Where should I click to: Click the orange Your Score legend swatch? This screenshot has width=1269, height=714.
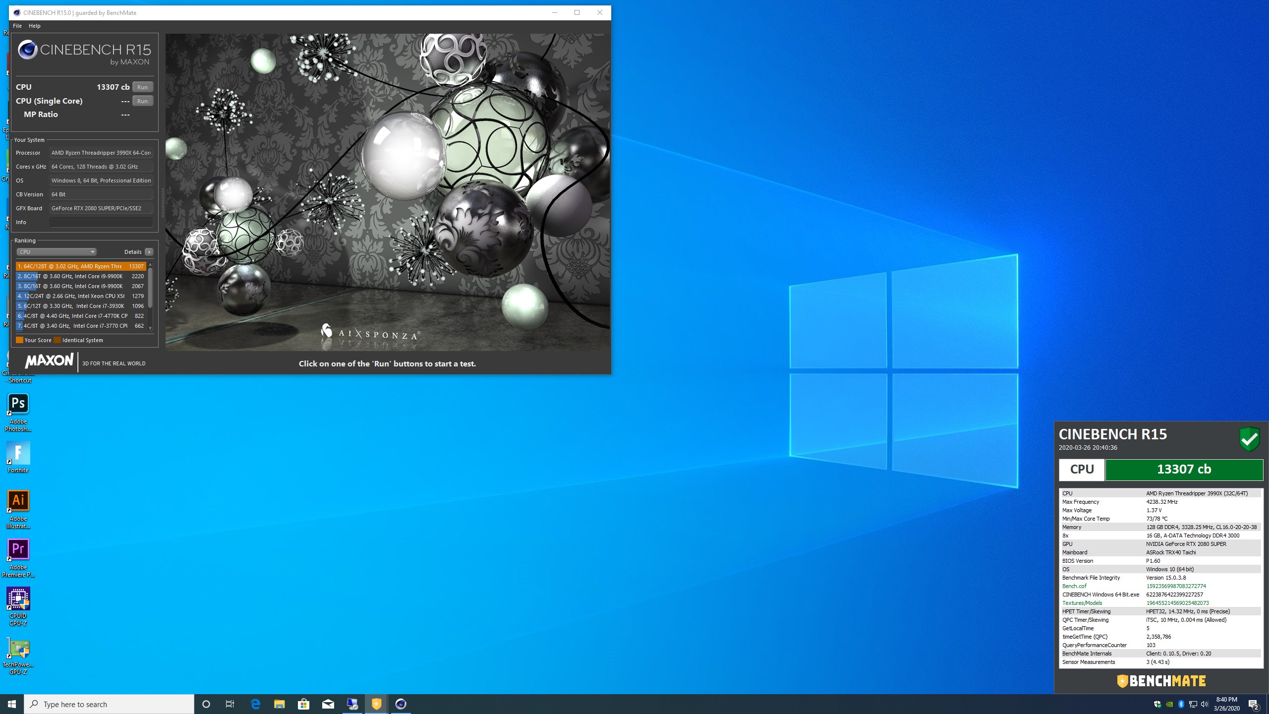coord(19,340)
